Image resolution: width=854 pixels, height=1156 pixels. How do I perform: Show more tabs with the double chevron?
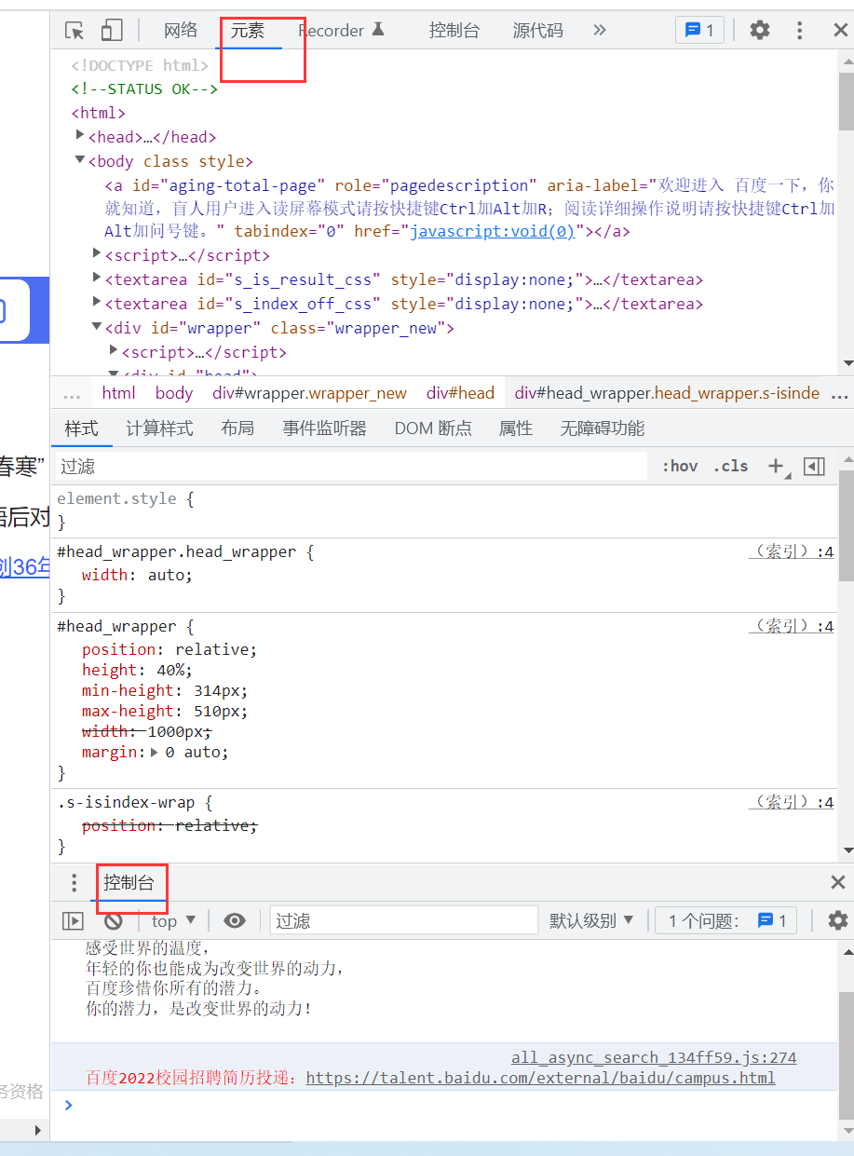coord(600,31)
